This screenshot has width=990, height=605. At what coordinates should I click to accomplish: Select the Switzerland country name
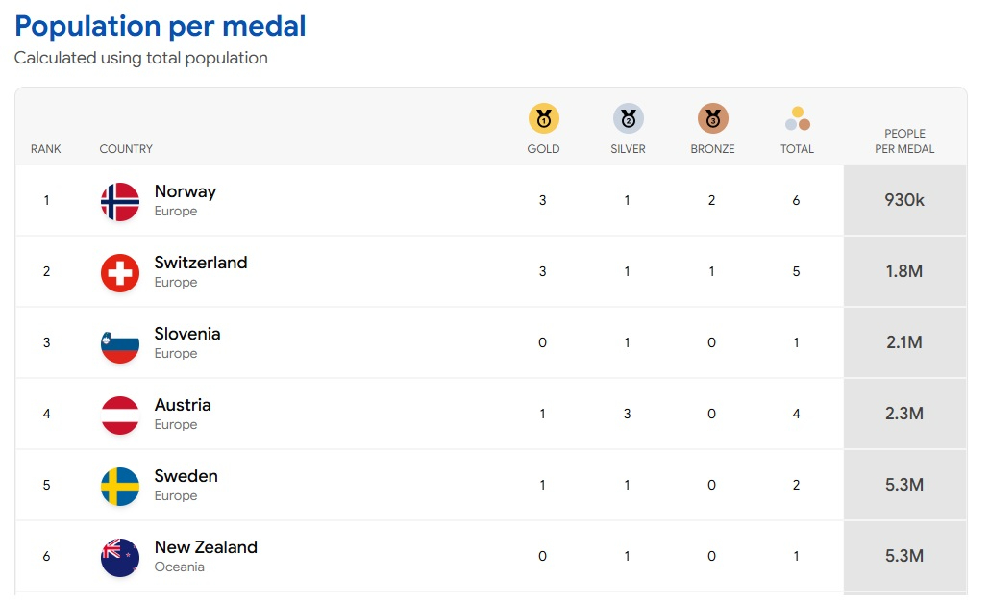201,263
